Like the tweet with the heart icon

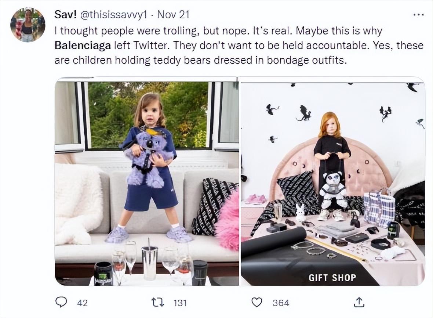point(257,302)
